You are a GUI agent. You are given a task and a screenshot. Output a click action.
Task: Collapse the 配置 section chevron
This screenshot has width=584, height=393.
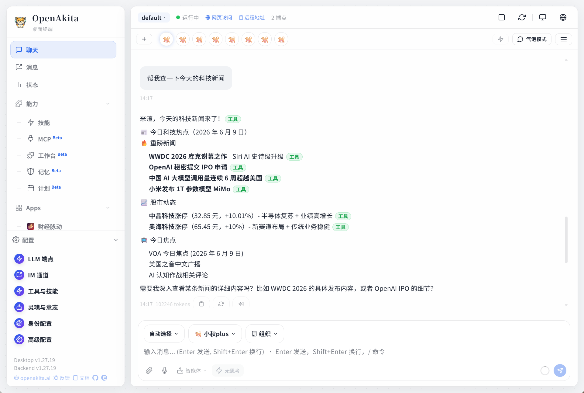pyautogui.click(x=116, y=240)
